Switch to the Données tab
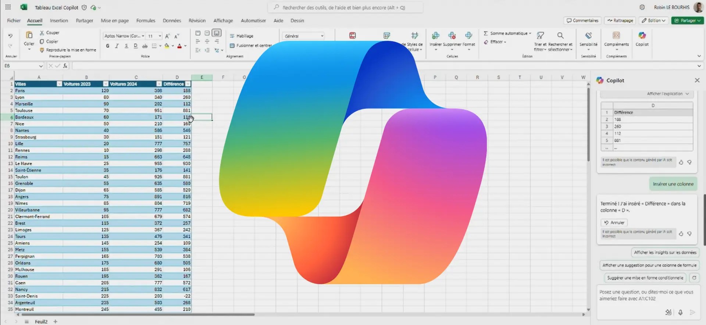Screen dimensions: 706x325 tap(172, 21)
